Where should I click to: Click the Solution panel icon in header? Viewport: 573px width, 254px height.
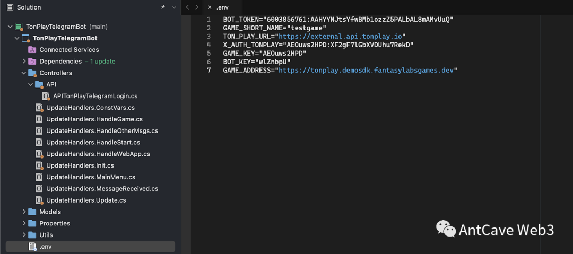(10, 7)
